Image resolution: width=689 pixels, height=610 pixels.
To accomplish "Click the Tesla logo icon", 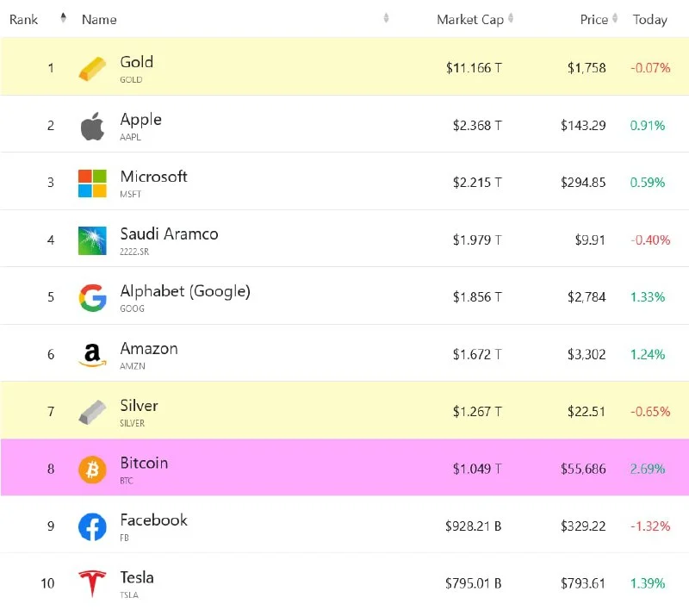I will [92, 583].
